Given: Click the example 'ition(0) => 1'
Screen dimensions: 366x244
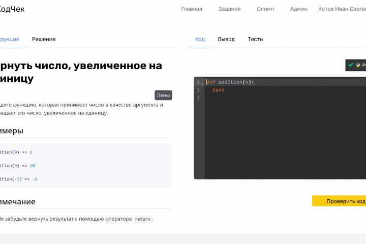Looking at the screenshot, I should [16, 152].
